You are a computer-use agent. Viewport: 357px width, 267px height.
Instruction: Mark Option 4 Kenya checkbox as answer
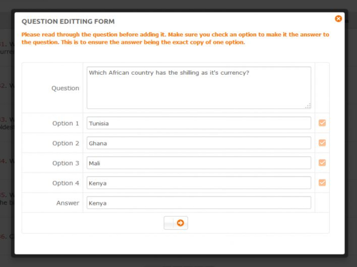(x=322, y=182)
